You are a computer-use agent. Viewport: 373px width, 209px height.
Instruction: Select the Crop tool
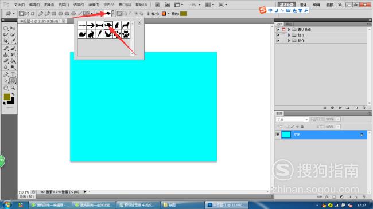pyautogui.click(x=6, y=41)
